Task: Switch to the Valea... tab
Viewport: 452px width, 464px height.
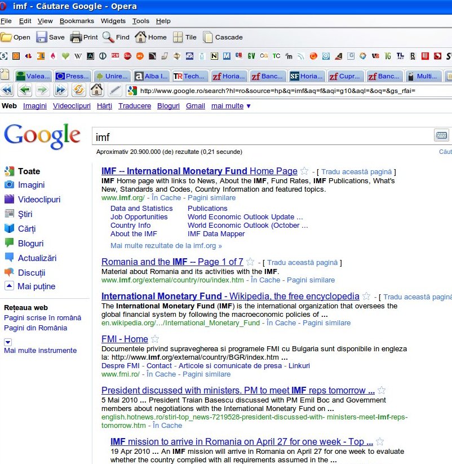Action: tap(33, 76)
